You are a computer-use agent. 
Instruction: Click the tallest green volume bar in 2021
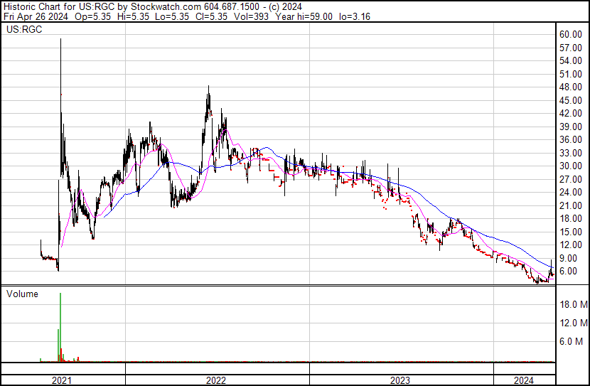pos(60,327)
